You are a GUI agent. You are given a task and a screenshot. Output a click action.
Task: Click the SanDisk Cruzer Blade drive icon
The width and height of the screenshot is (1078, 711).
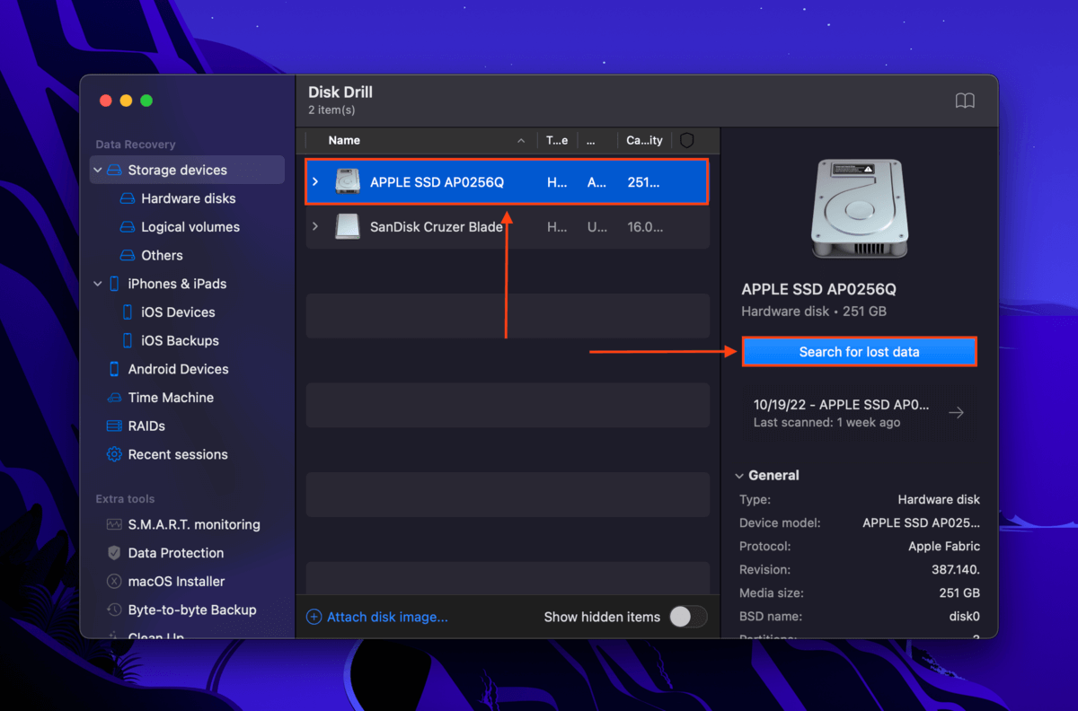pos(348,226)
